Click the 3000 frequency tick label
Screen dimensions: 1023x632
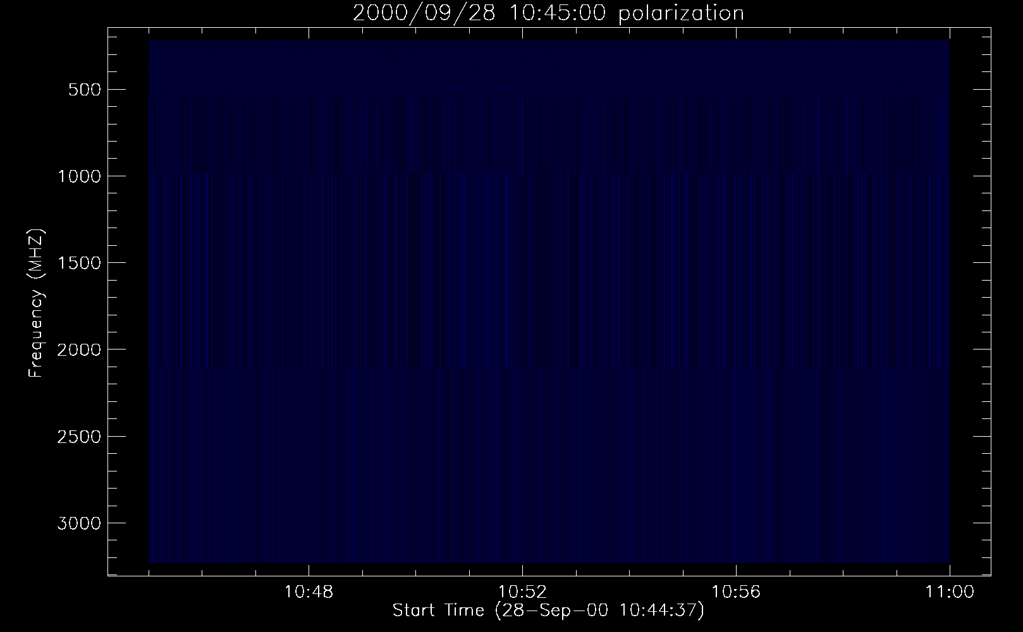click(x=78, y=523)
